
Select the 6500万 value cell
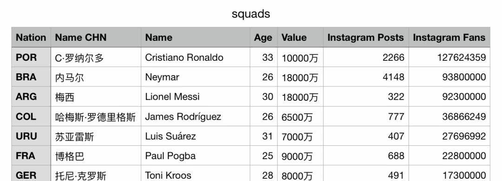point(300,116)
